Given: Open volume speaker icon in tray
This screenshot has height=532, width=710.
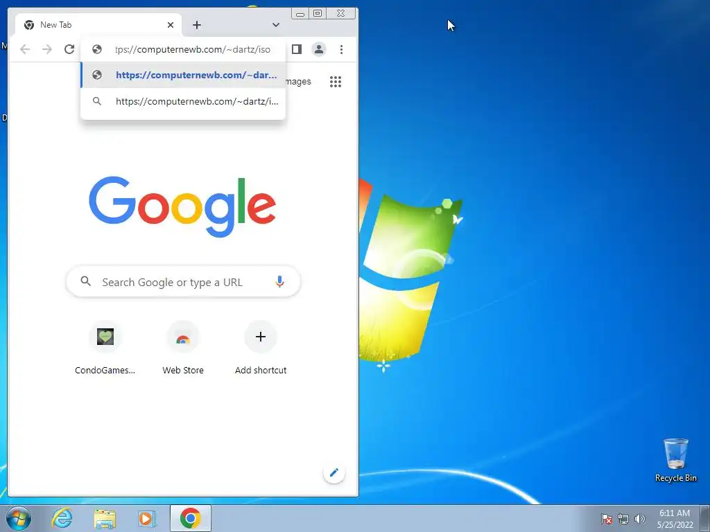Looking at the screenshot, I should [x=639, y=519].
